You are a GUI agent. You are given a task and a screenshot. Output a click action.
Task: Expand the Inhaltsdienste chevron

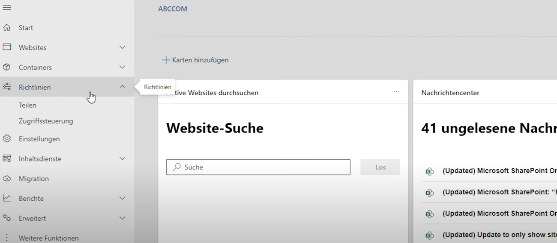click(123, 158)
